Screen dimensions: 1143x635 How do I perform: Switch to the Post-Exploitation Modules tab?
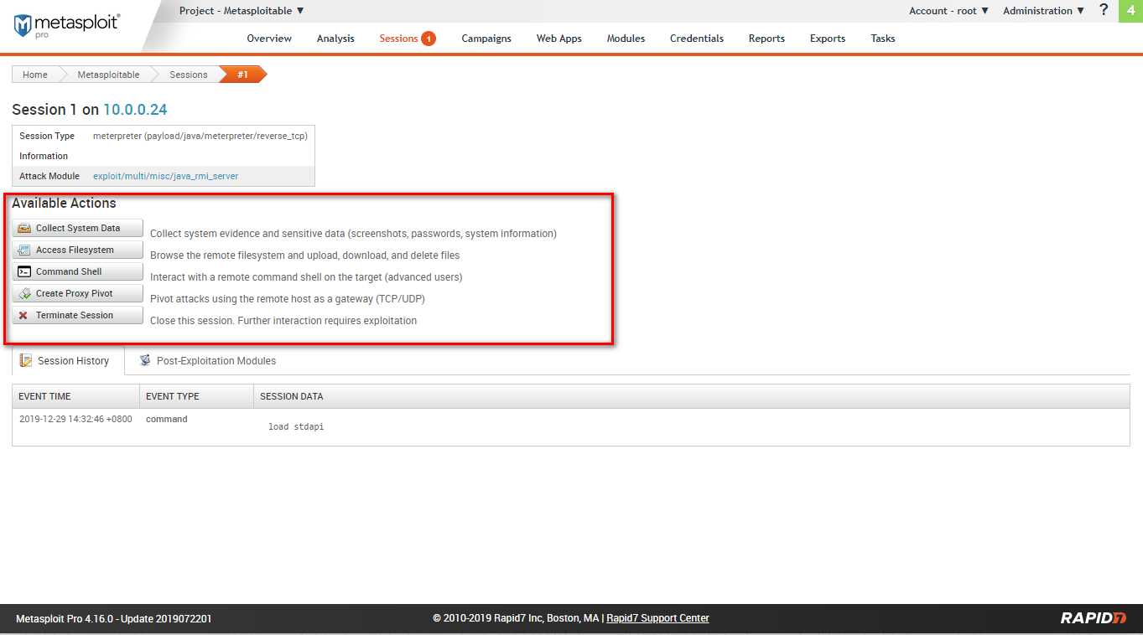(x=207, y=361)
